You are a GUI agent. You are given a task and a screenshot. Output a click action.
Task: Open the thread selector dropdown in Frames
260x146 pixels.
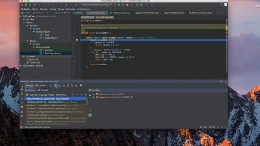(73, 95)
